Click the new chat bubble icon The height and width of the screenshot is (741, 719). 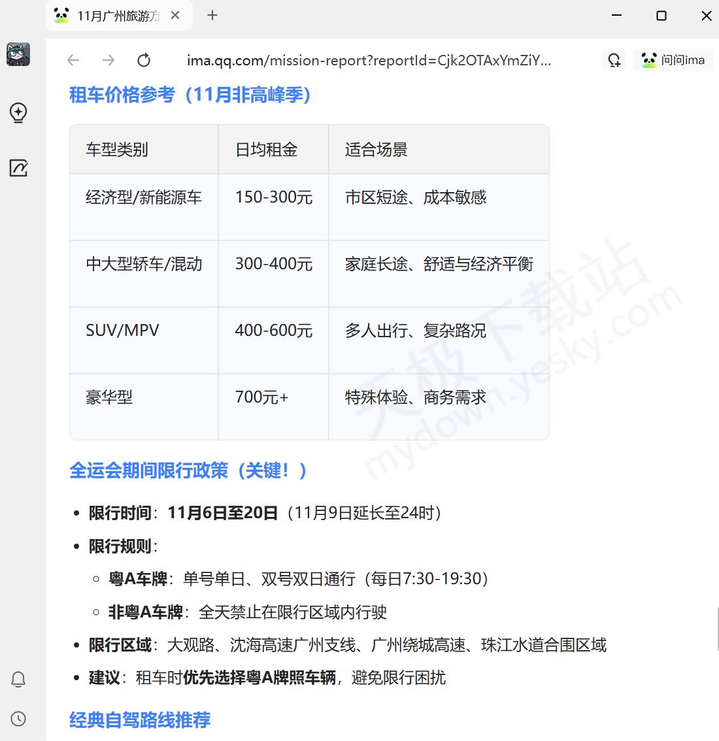[614, 61]
